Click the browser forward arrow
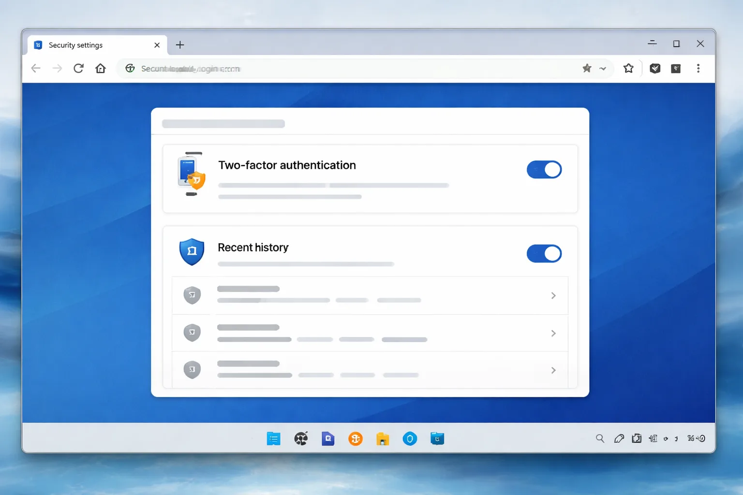Screen dimensions: 743x495 57,68
